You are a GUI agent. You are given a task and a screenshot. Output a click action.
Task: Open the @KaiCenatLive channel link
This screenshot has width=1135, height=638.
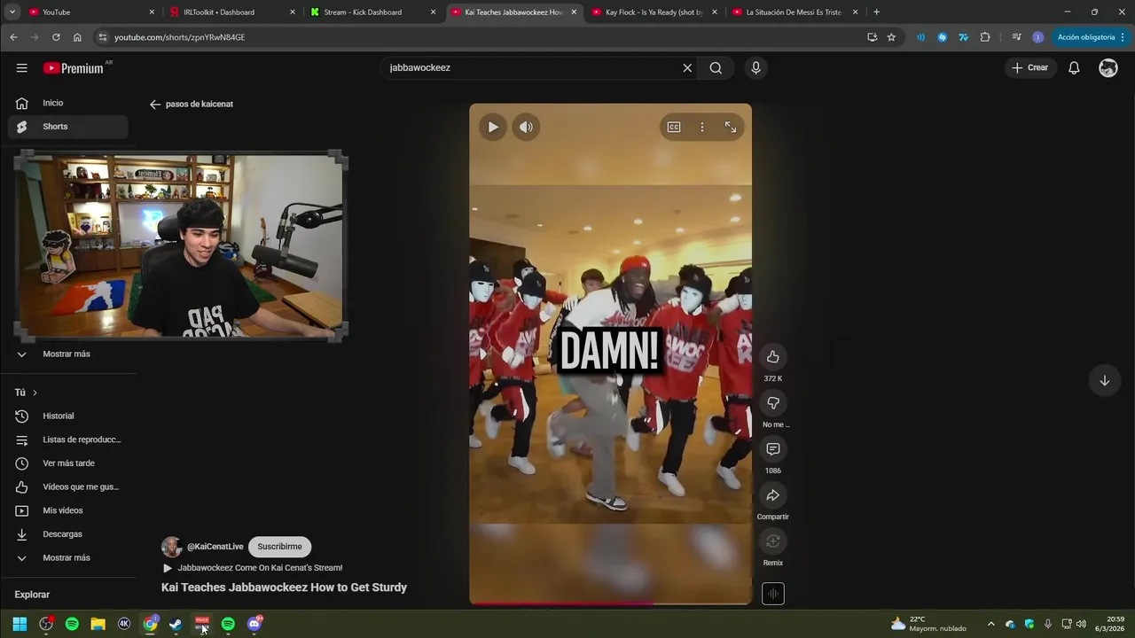tap(215, 547)
